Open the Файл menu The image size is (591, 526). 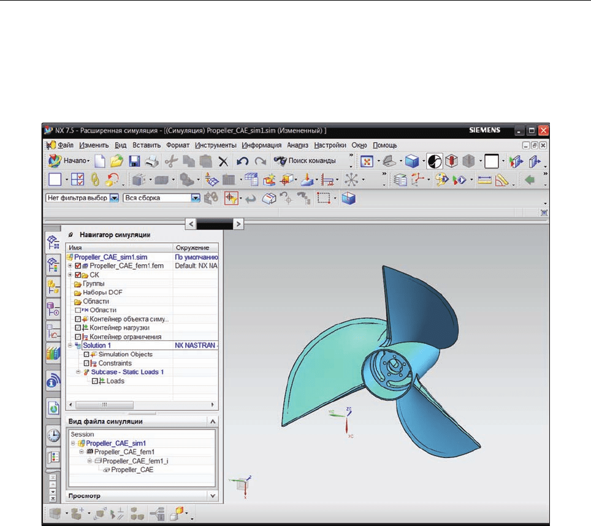(65, 145)
